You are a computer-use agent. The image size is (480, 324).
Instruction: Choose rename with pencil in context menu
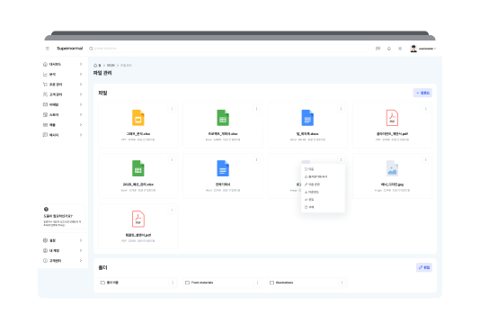(323, 184)
